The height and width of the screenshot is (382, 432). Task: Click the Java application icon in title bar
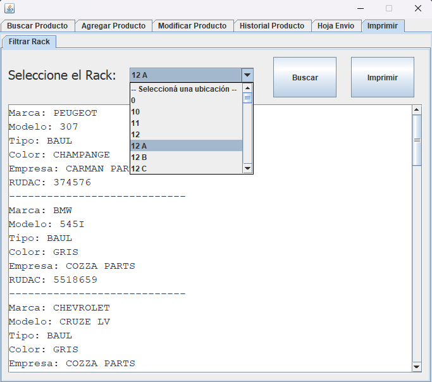9,8
